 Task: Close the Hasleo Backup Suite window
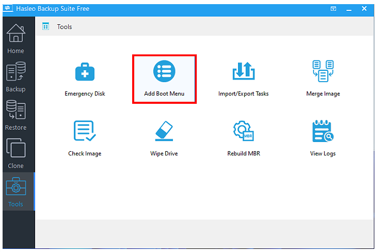[x=364, y=8]
